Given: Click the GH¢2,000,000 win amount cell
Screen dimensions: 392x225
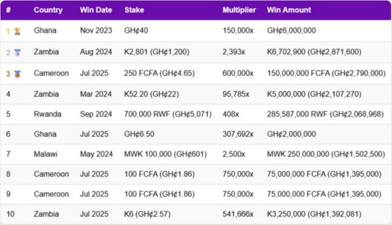Looking at the screenshot, I should (x=291, y=134).
